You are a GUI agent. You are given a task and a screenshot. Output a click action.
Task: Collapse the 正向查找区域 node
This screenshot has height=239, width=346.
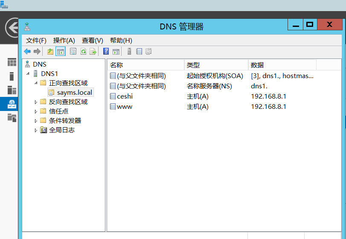pos(36,83)
